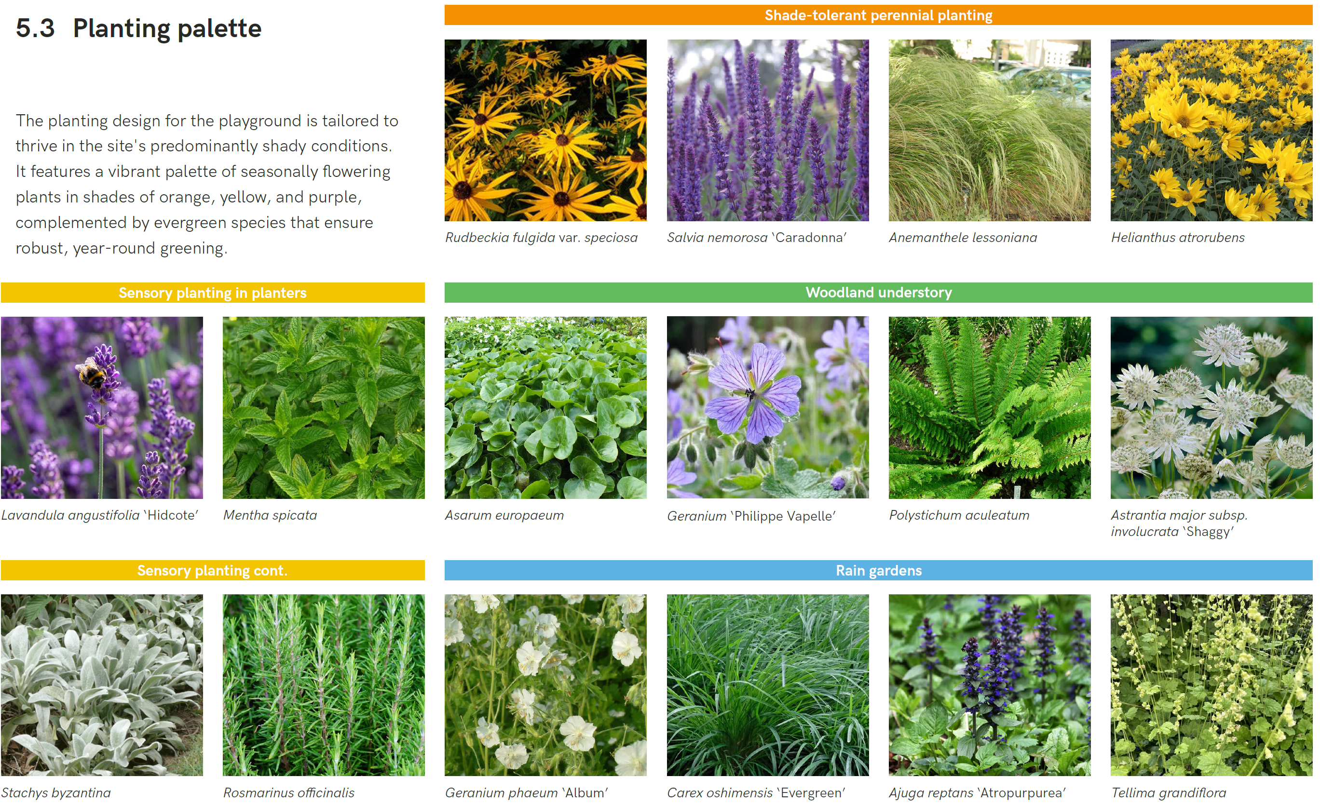Click the Polystichum aculeatum fern photo

(x=989, y=407)
